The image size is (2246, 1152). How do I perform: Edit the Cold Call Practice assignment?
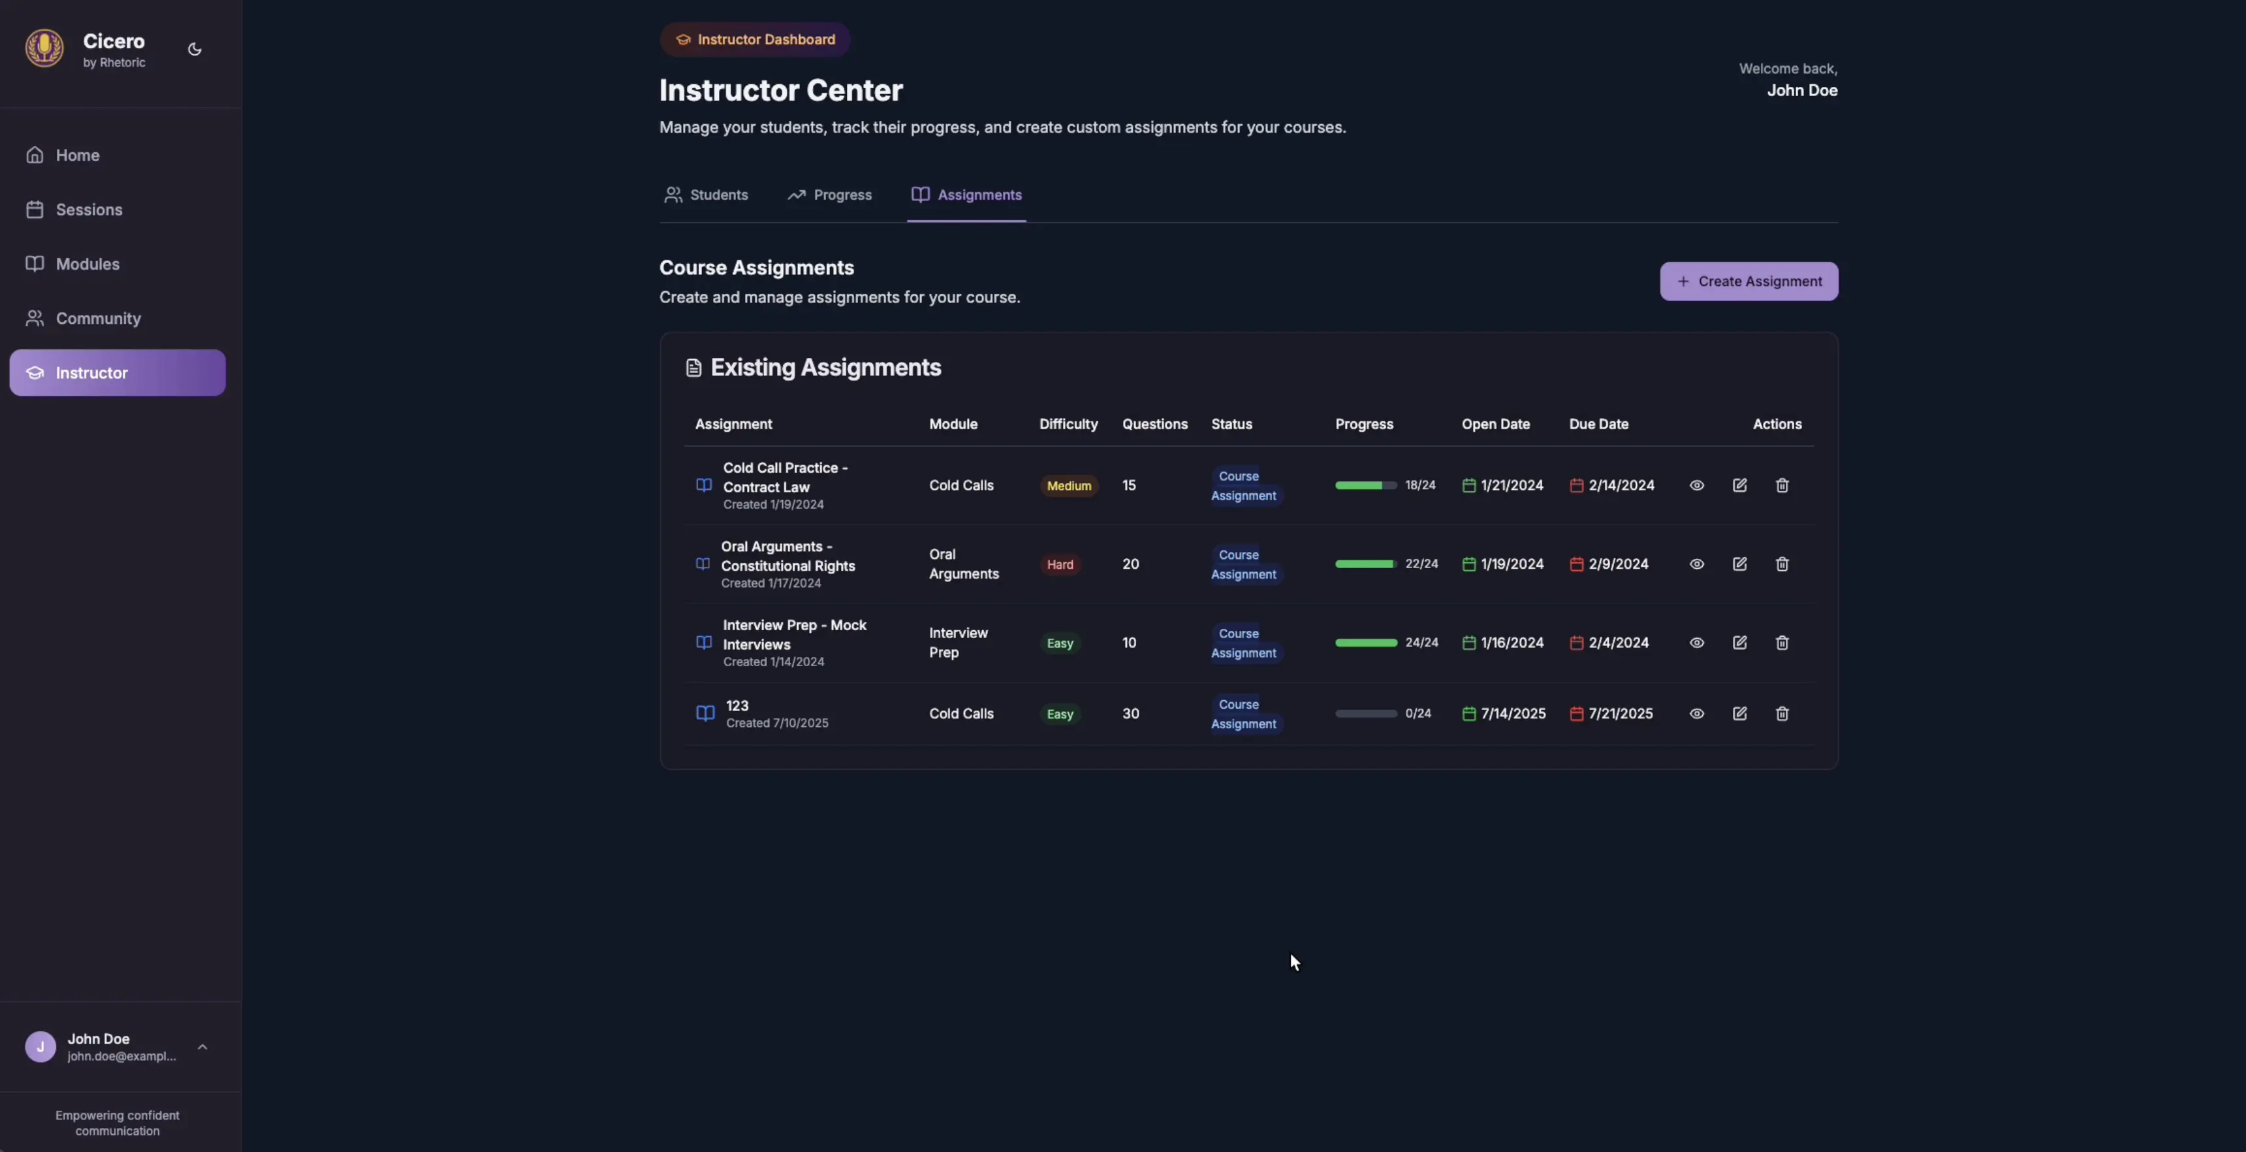[1739, 486]
